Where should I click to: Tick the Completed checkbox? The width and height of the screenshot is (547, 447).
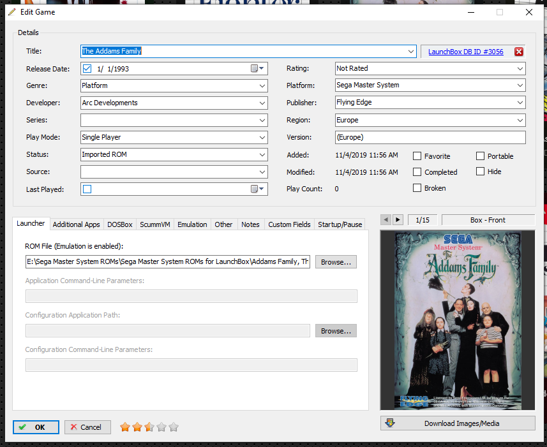[x=417, y=172]
